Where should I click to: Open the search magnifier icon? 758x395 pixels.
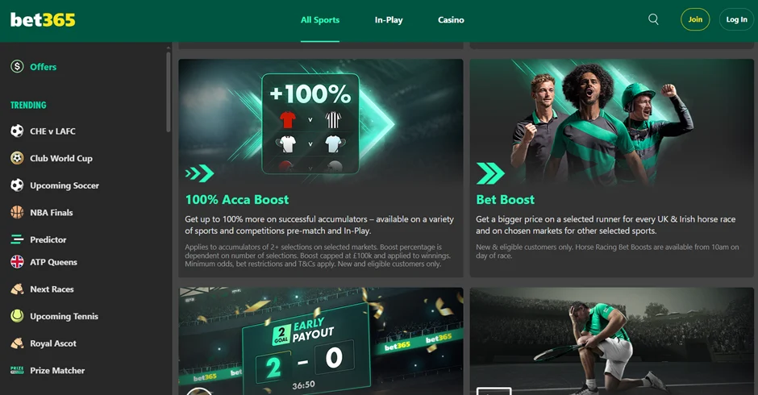[653, 19]
